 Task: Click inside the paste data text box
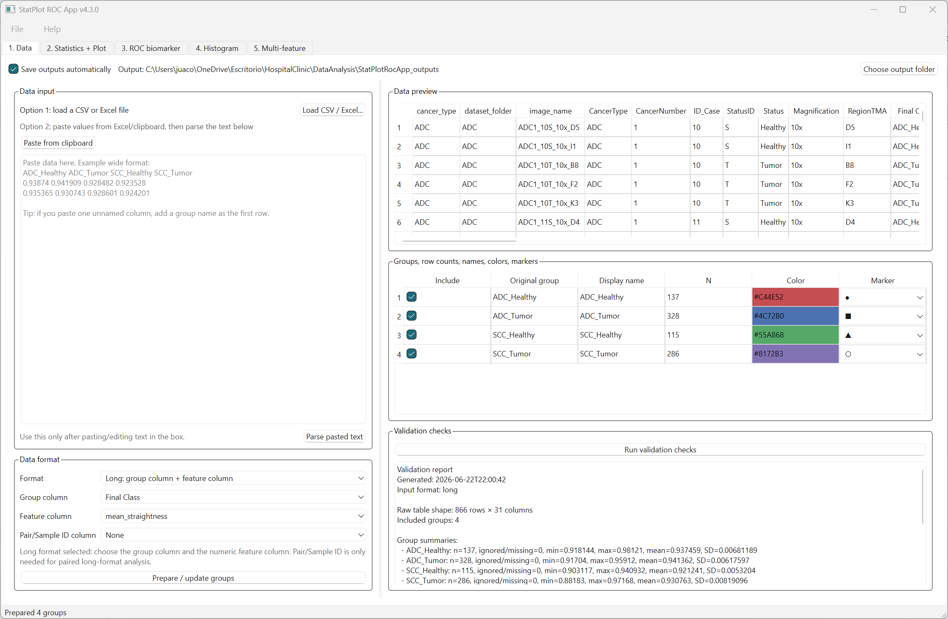(x=193, y=290)
